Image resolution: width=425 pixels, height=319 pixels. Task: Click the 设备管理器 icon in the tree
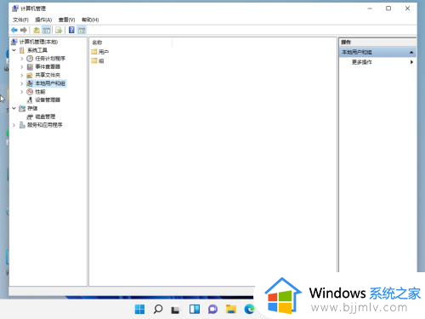[x=30, y=100]
